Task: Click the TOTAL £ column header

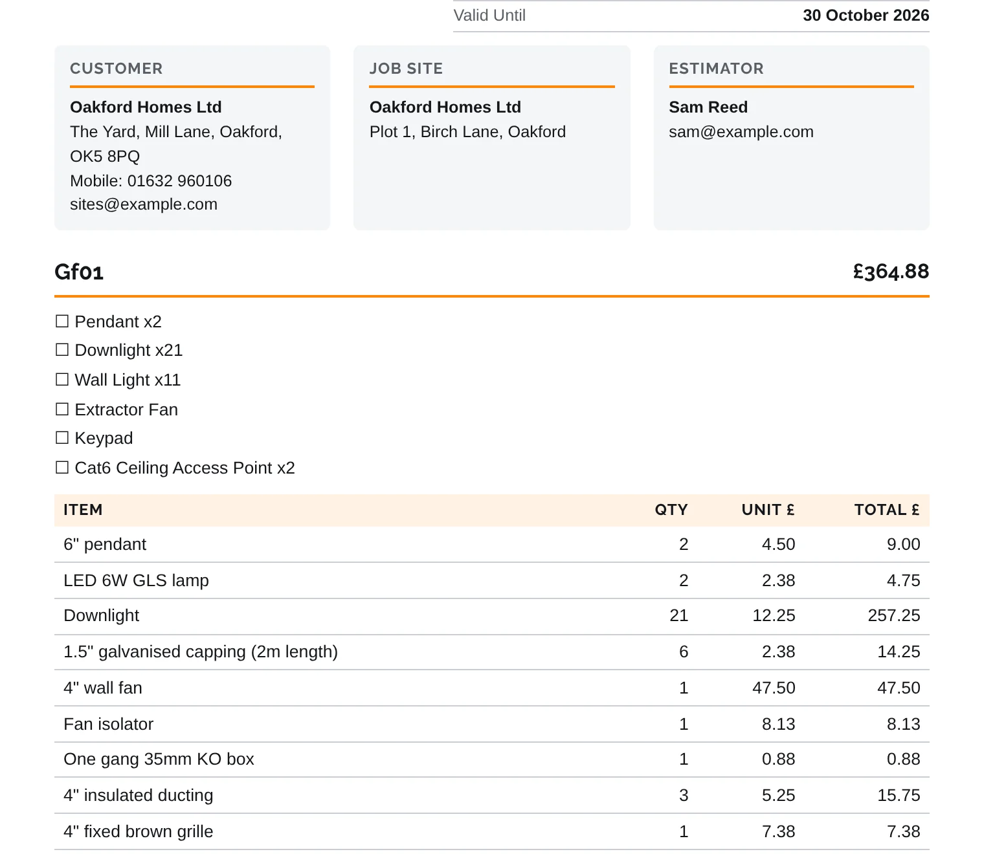Action: pos(887,510)
